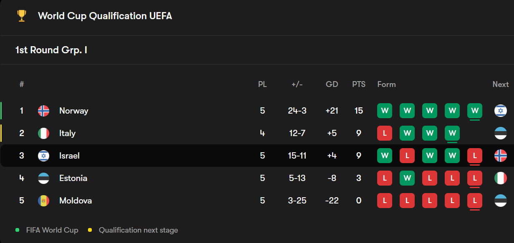This screenshot has width=514, height=243.
Task: Select the Norway team name
Action: [73, 111]
